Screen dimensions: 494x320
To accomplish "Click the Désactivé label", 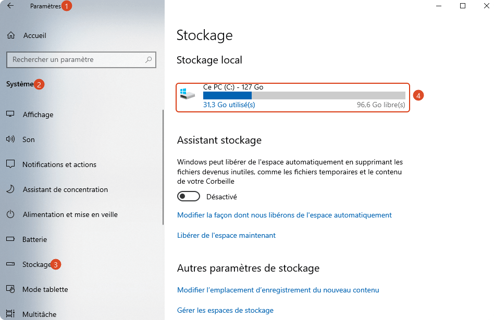I will [x=221, y=197].
